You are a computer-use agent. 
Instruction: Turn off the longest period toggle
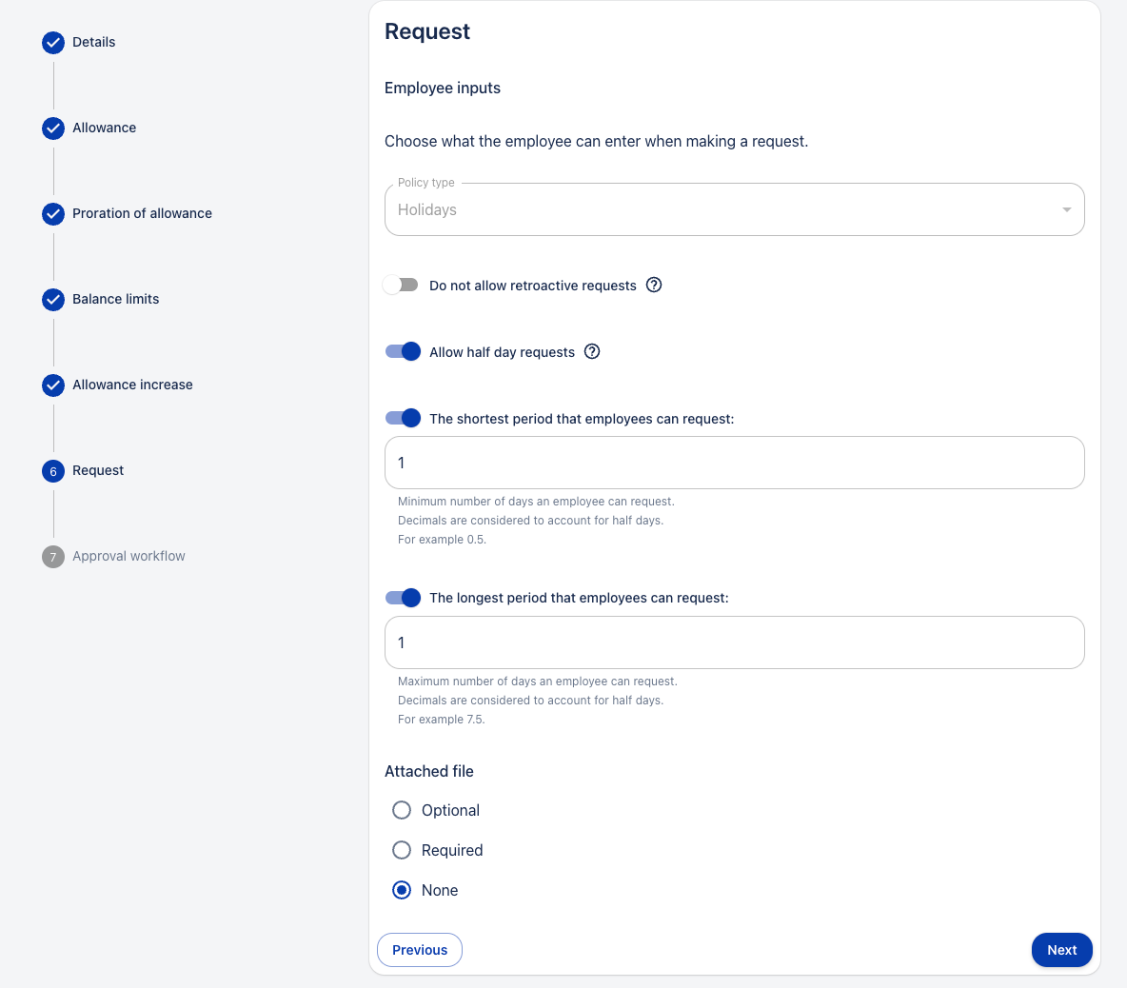click(x=403, y=598)
